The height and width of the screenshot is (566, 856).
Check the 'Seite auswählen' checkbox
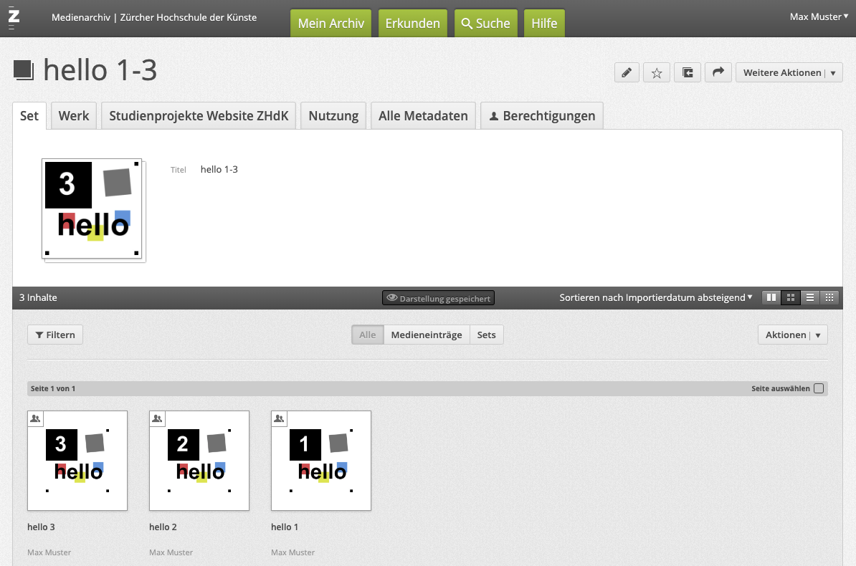[819, 388]
